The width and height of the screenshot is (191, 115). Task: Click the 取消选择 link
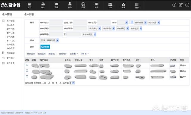point(41,54)
